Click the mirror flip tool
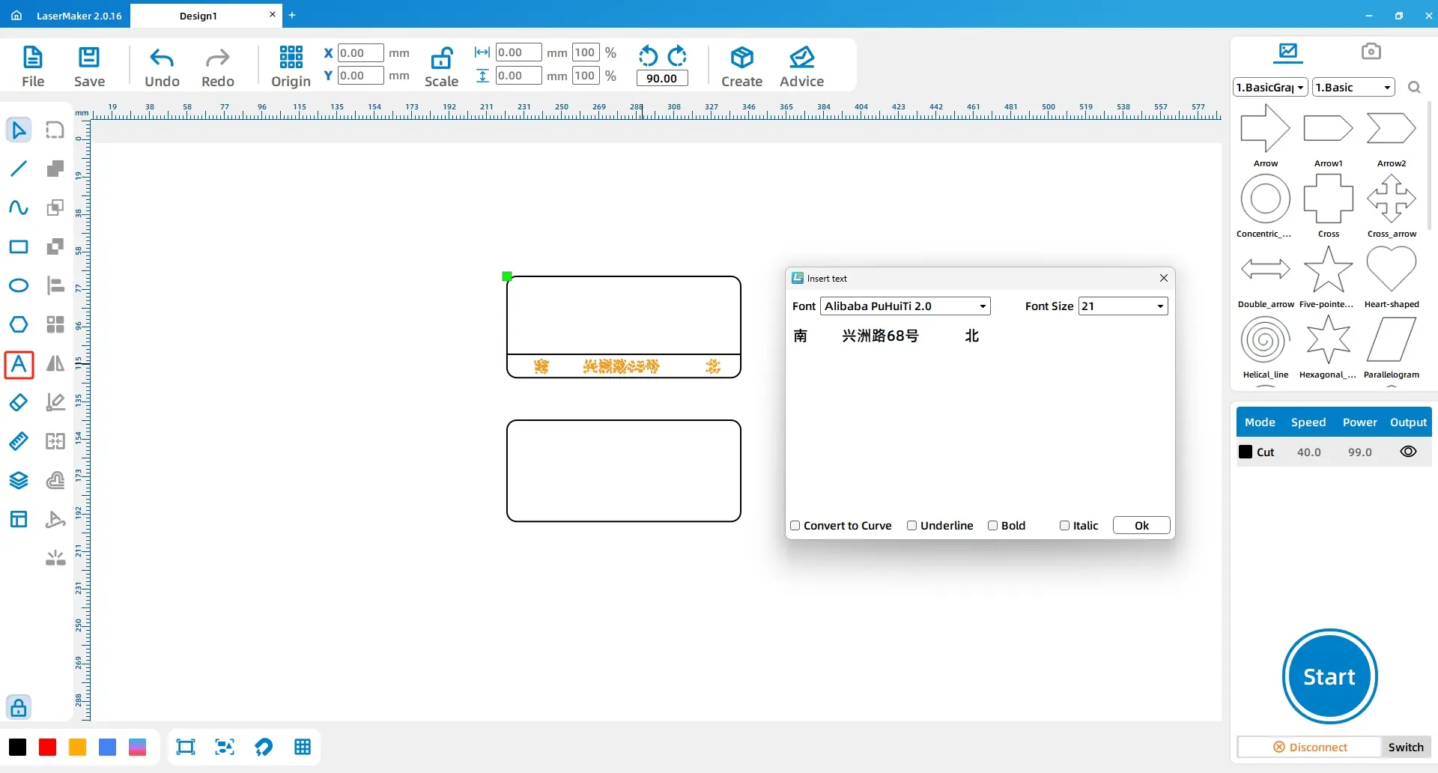 [x=55, y=363]
